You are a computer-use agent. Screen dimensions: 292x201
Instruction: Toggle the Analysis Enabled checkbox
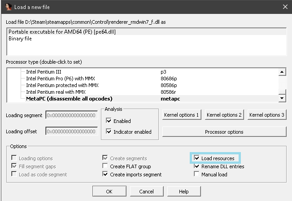(109, 121)
